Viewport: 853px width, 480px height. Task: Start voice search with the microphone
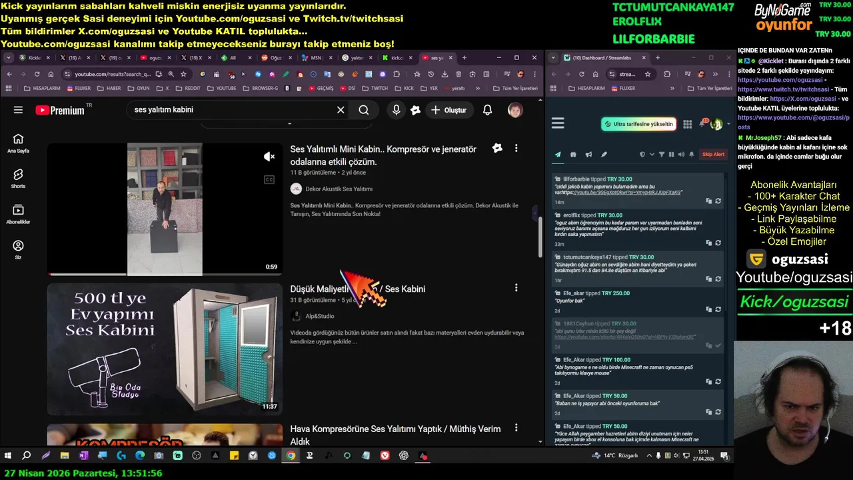(396, 110)
